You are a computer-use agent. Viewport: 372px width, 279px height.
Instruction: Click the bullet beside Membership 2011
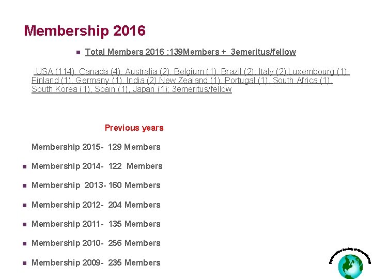coord(24,224)
